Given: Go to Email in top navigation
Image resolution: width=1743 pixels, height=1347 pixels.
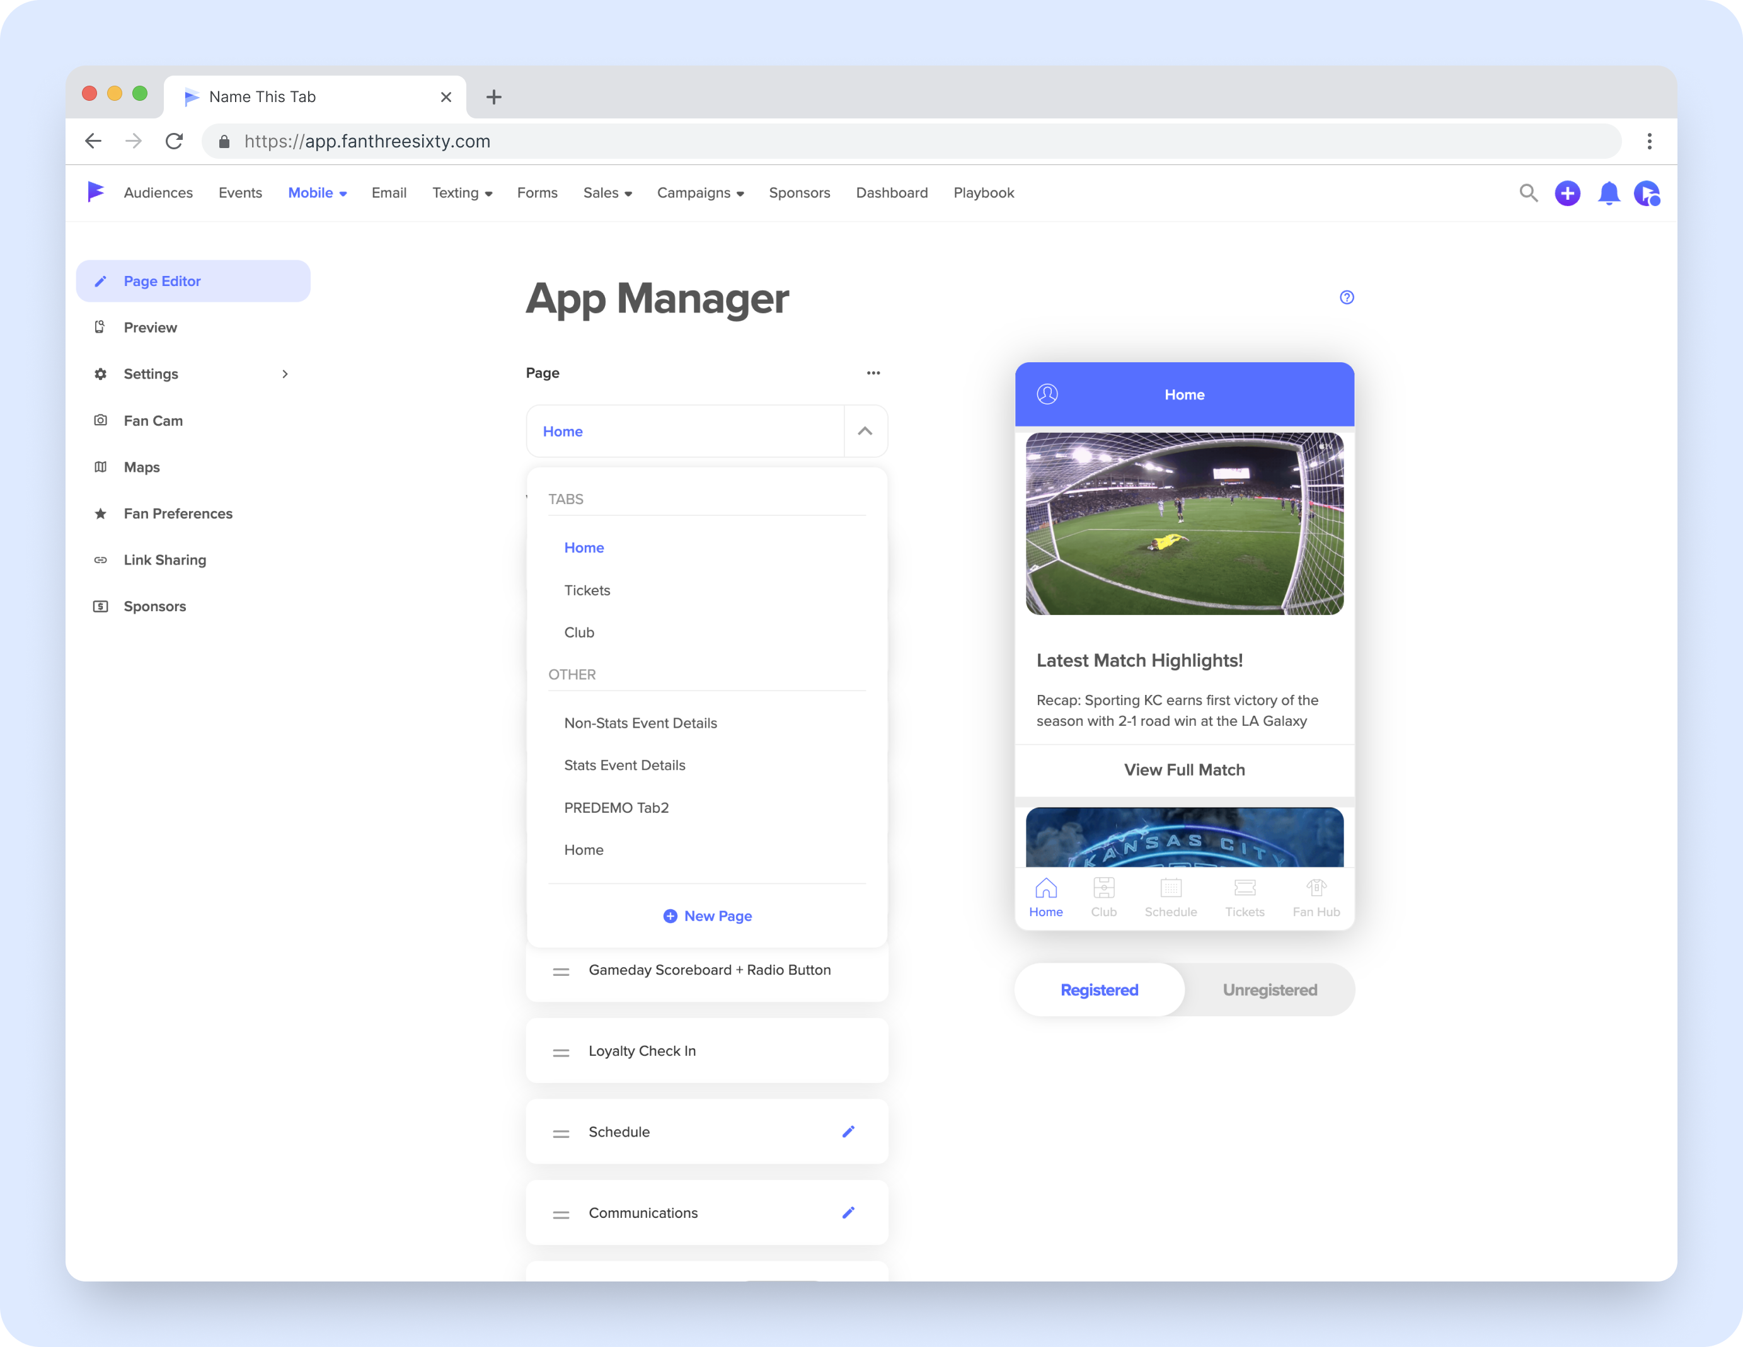Looking at the screenshot, I should [389, 193].
